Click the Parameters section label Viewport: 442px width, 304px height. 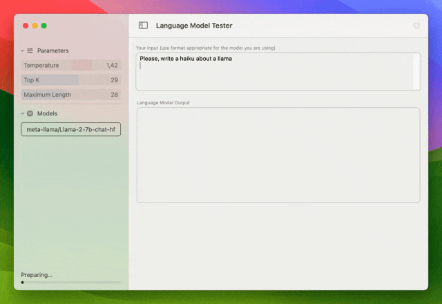(x=53, y=50)
